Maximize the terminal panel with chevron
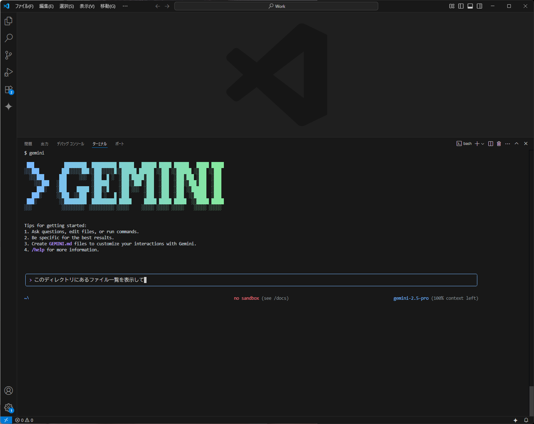 pyautogui.click(x=517, y=143)
